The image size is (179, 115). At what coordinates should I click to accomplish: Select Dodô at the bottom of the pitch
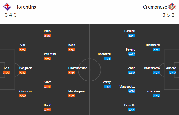tap(47, 105)
